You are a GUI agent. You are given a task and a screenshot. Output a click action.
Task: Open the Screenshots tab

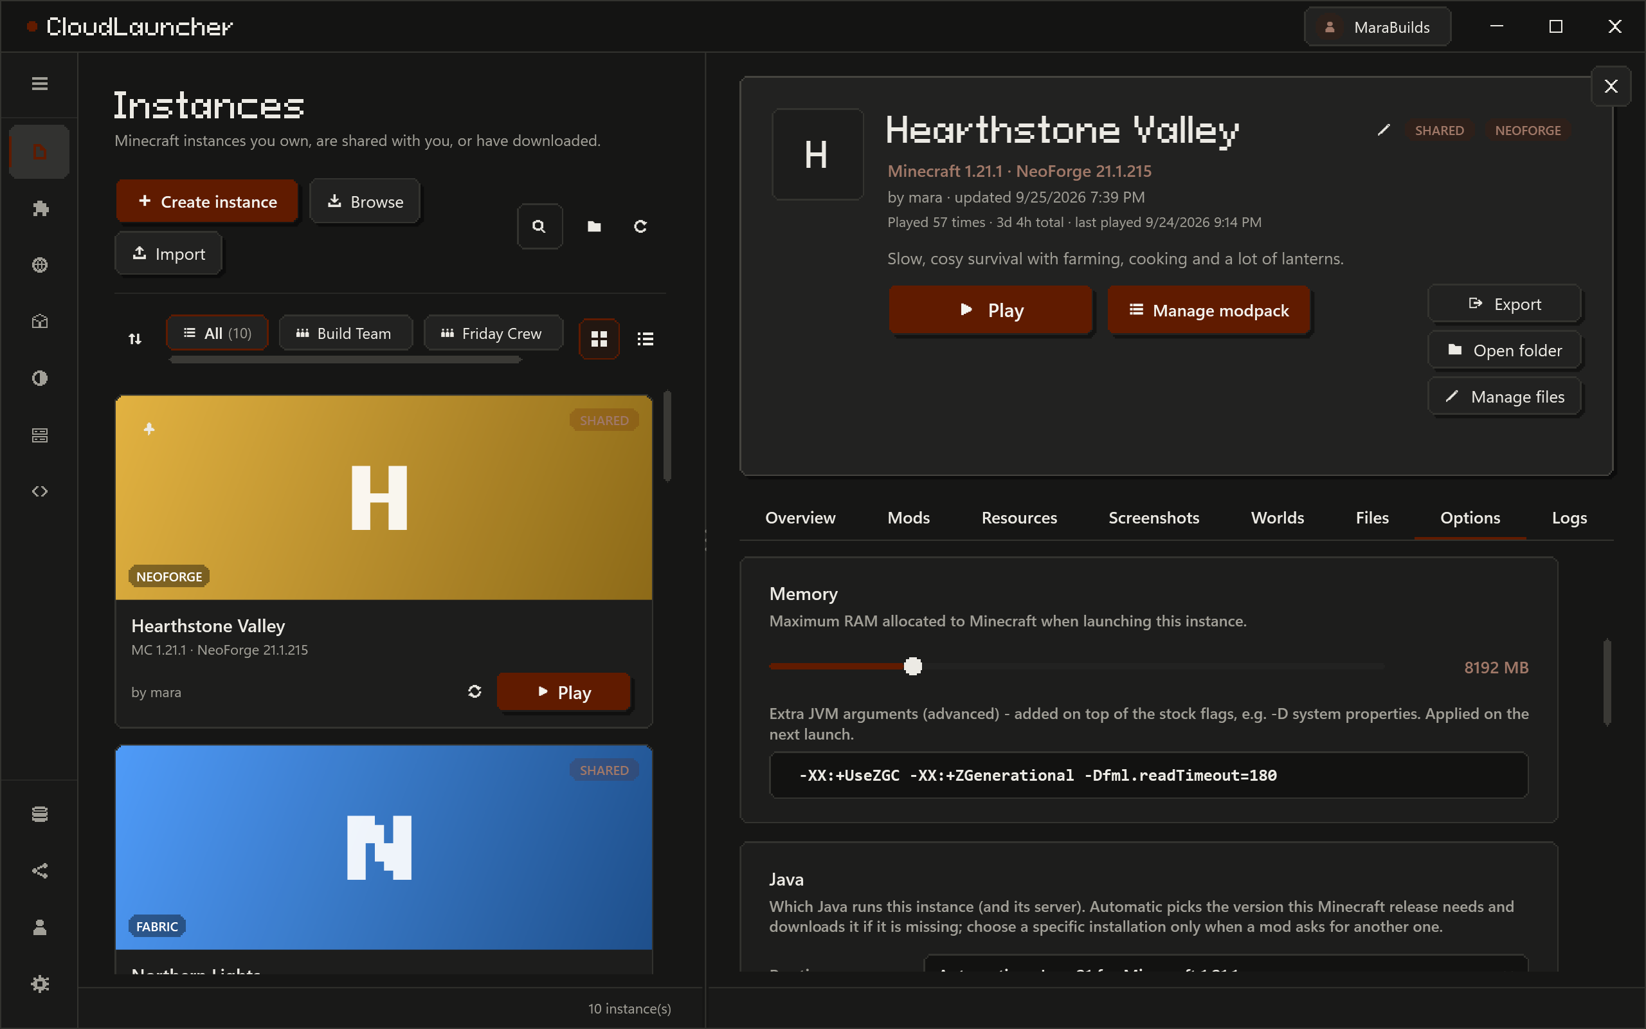pos(1153,518)
